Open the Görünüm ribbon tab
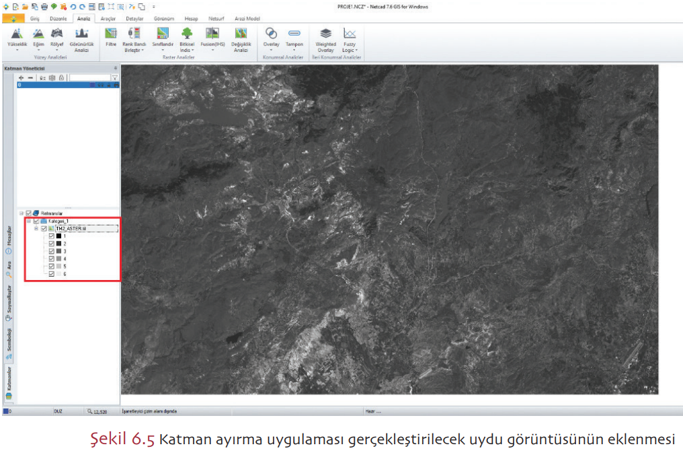The height and width of the screenshot is (457, 683). point(164,18)
